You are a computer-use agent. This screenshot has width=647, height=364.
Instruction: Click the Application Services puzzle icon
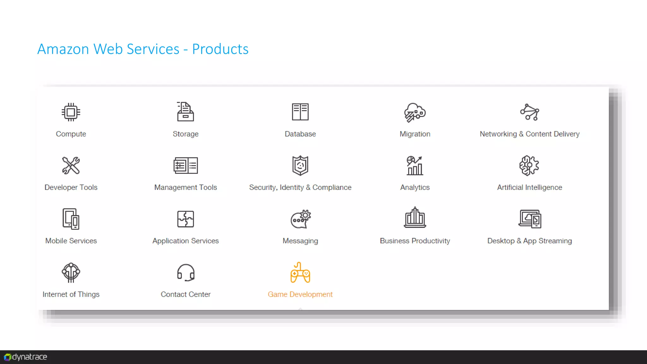coord(185,219)
